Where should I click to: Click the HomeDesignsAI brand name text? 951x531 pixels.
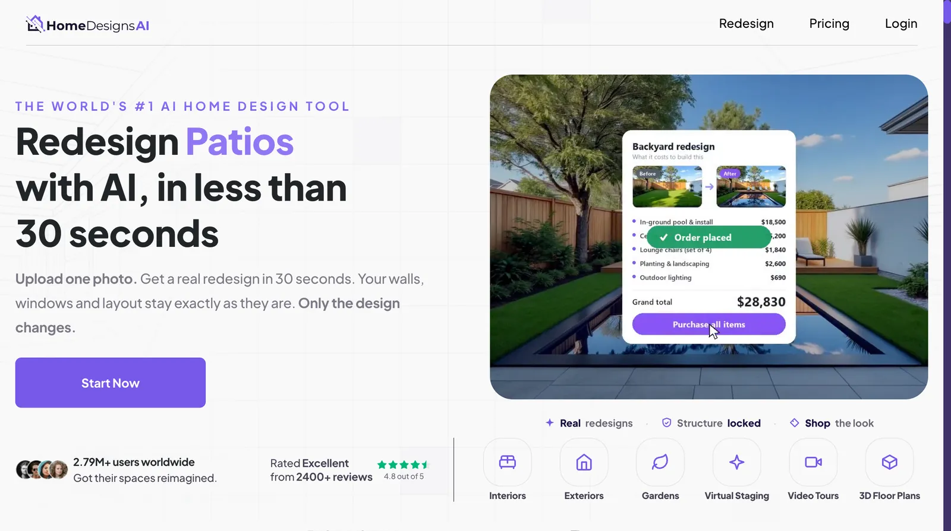tap(98, 26)
